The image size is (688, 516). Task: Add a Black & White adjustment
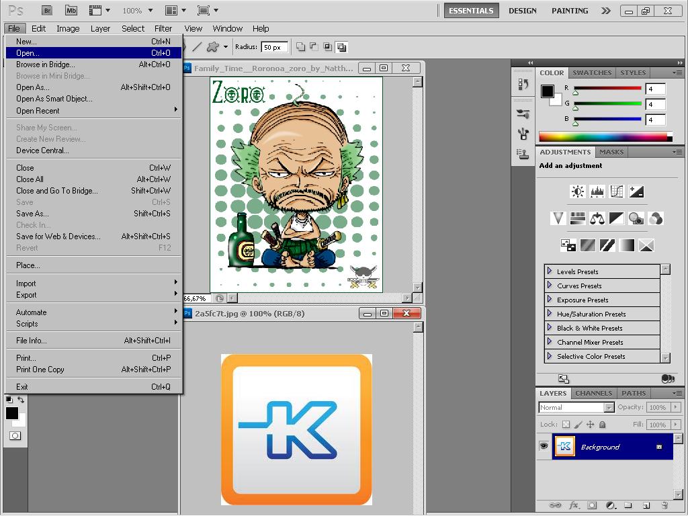(617, 218)
